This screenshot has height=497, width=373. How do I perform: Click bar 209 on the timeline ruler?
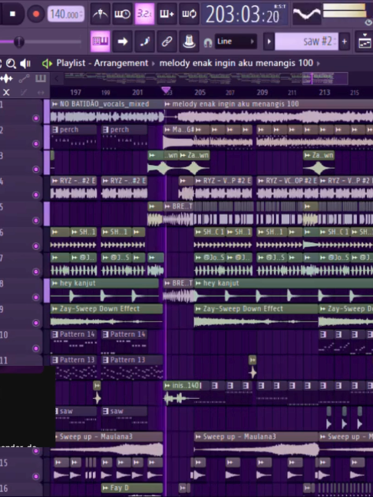(262, 92)
